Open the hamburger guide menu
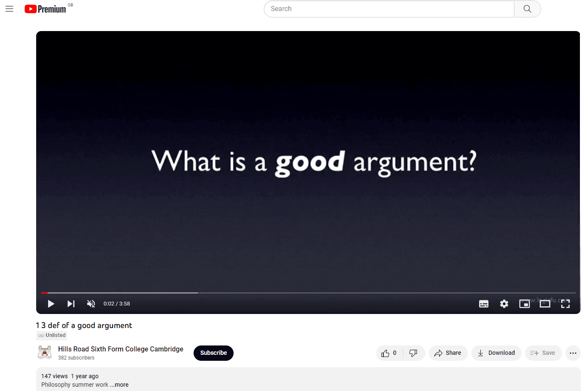Viewport: 588px width, 391px height. tap(9, 9)
